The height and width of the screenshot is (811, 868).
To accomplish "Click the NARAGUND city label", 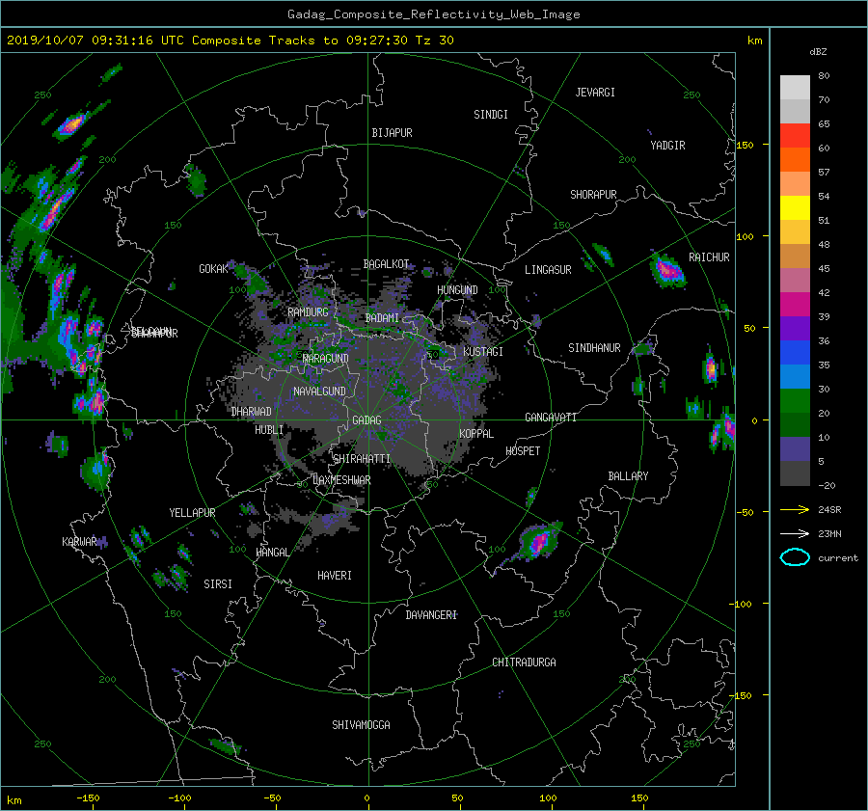I will tap(326, 359).
